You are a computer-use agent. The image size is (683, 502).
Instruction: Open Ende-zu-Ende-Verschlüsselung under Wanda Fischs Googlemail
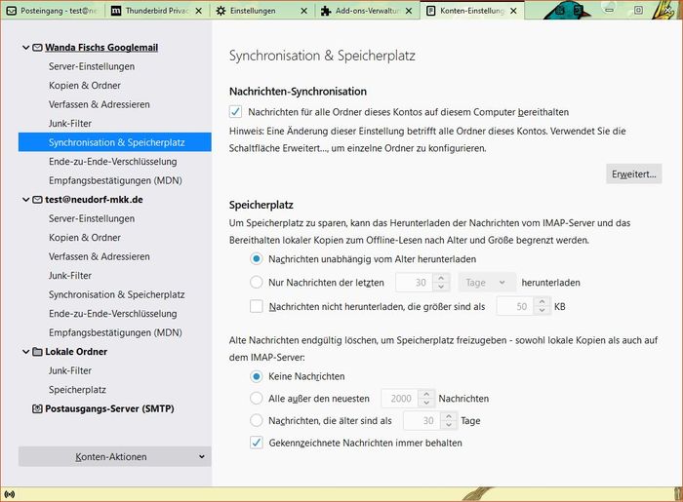click(x=112, y=162)
